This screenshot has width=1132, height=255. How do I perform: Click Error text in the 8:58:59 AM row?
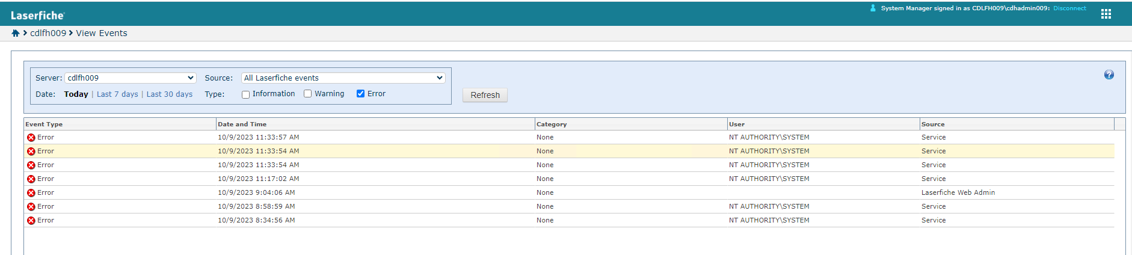tap(46, 207)
